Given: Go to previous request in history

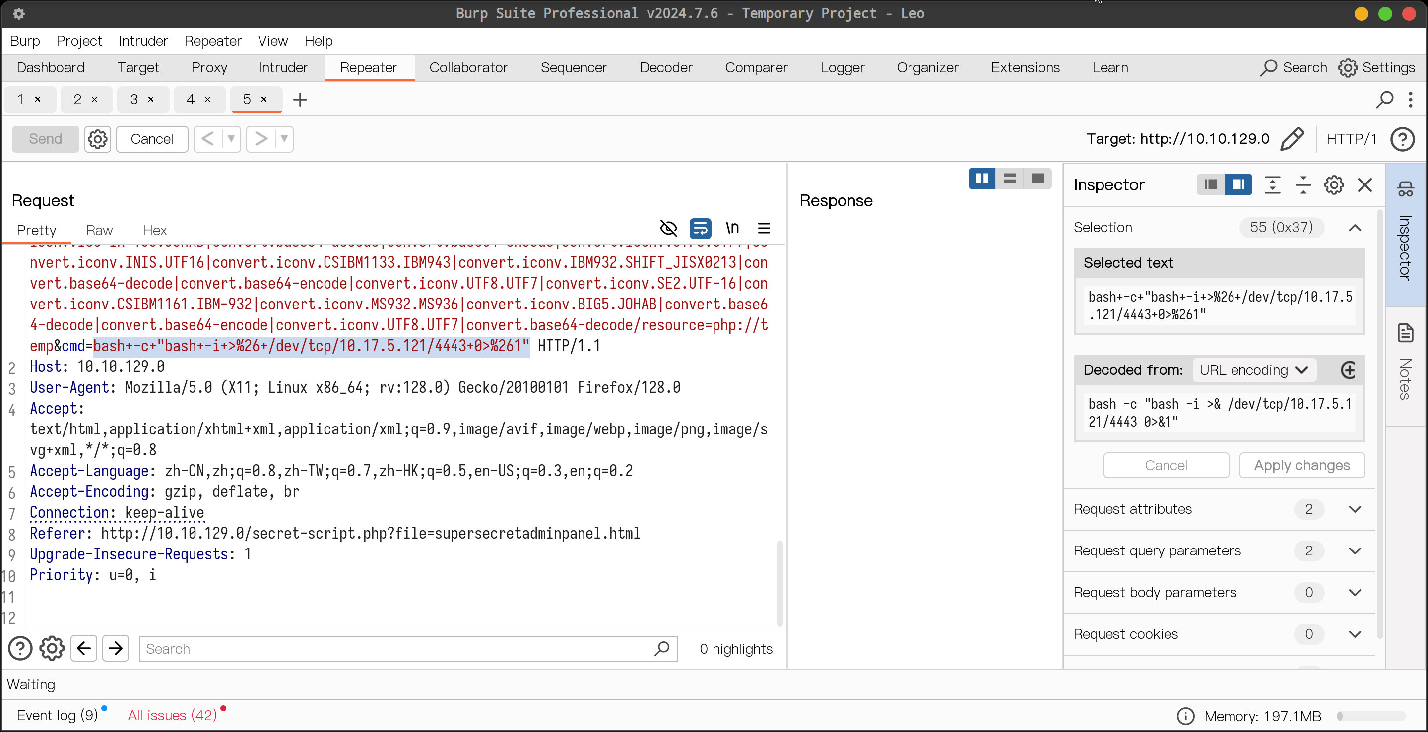Looking at the screenshot, I should [207, 138].
